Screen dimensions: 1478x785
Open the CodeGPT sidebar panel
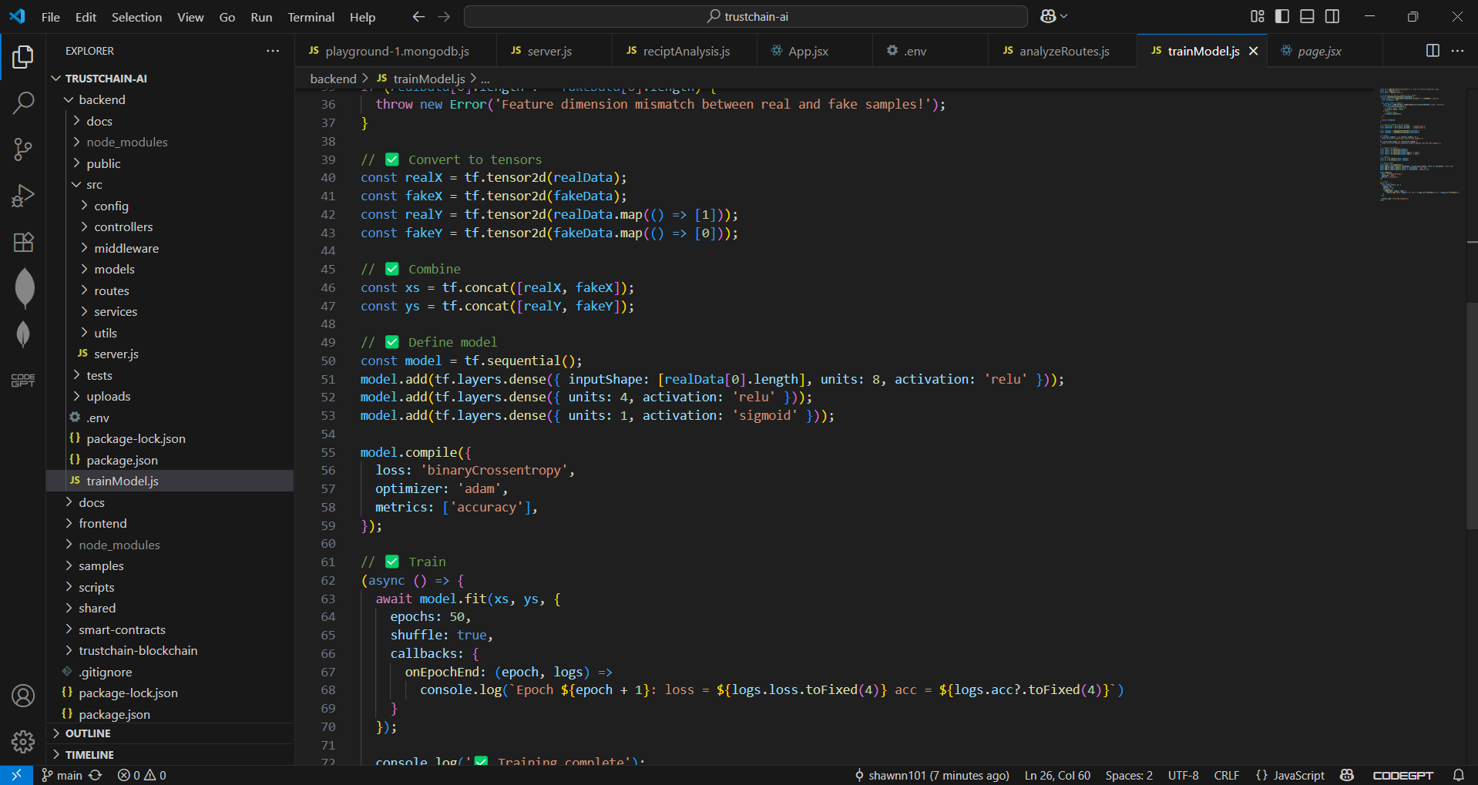[23, 381]
